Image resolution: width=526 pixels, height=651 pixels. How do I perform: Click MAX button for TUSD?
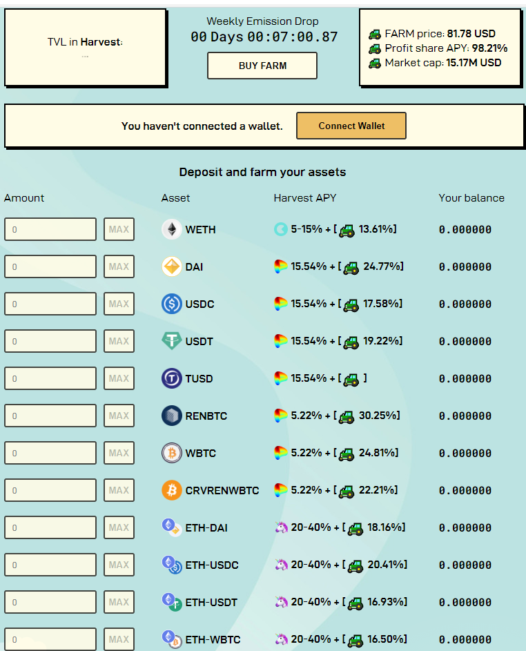(x=119, y=378)
